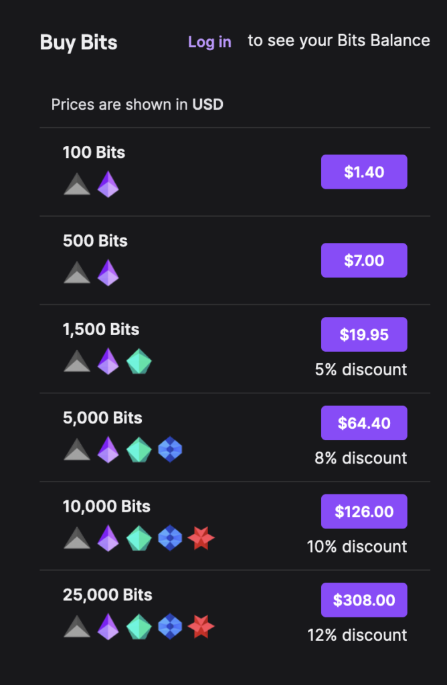The image size is (447, 685).
Task: Click purple gem icon in 100 Bits row
Action: [x=108, y=184]
